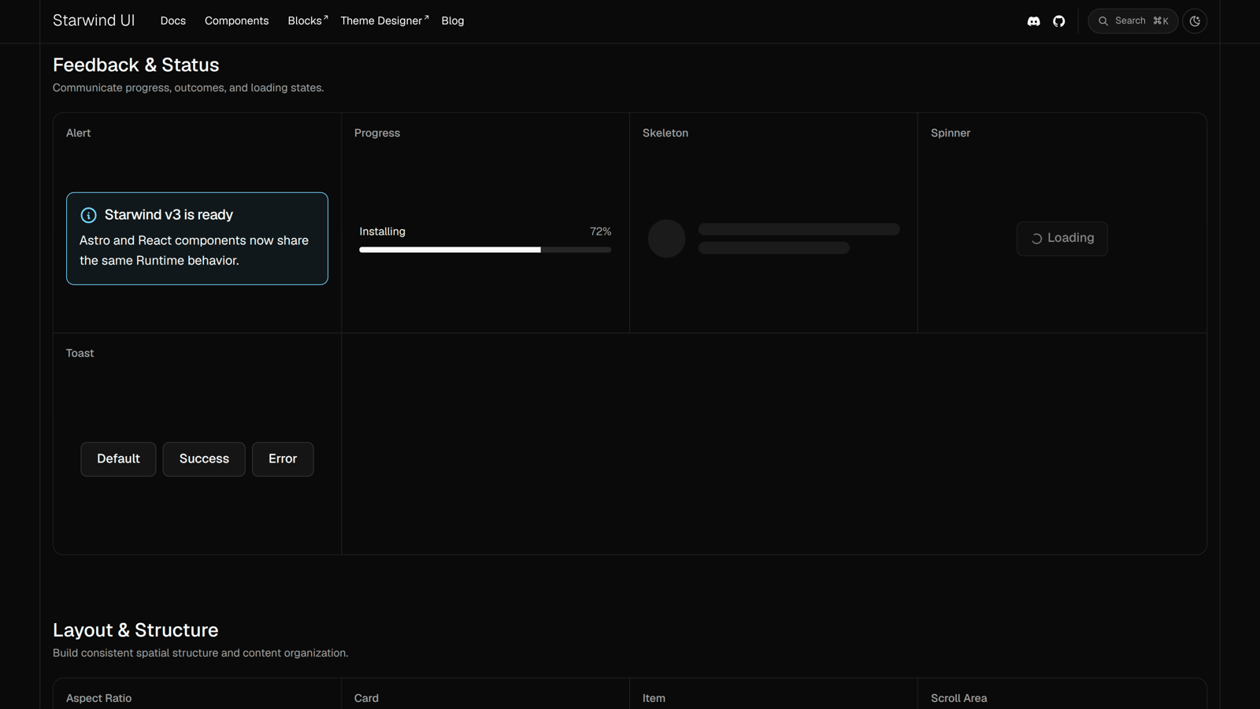The height and width of the screenshot is (709, 1260).
Task: Click the Alert card label
Action: [78, 133]
